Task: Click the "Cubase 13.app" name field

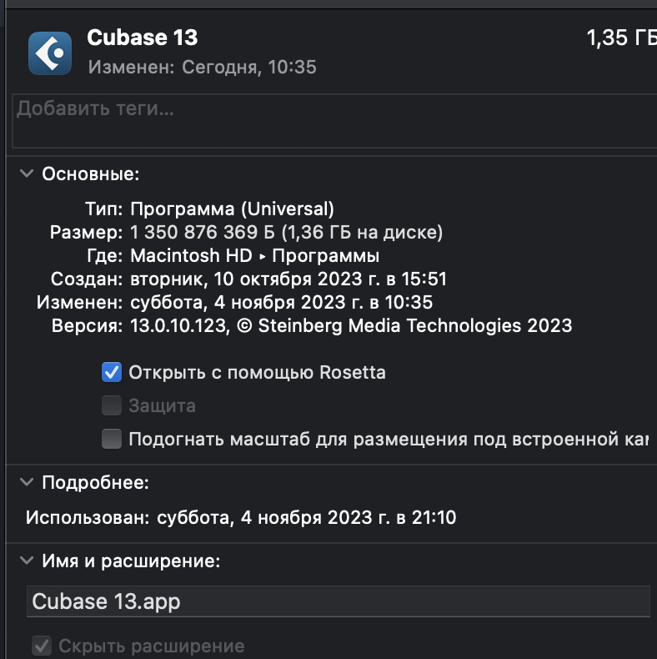Action: point(338,601)
